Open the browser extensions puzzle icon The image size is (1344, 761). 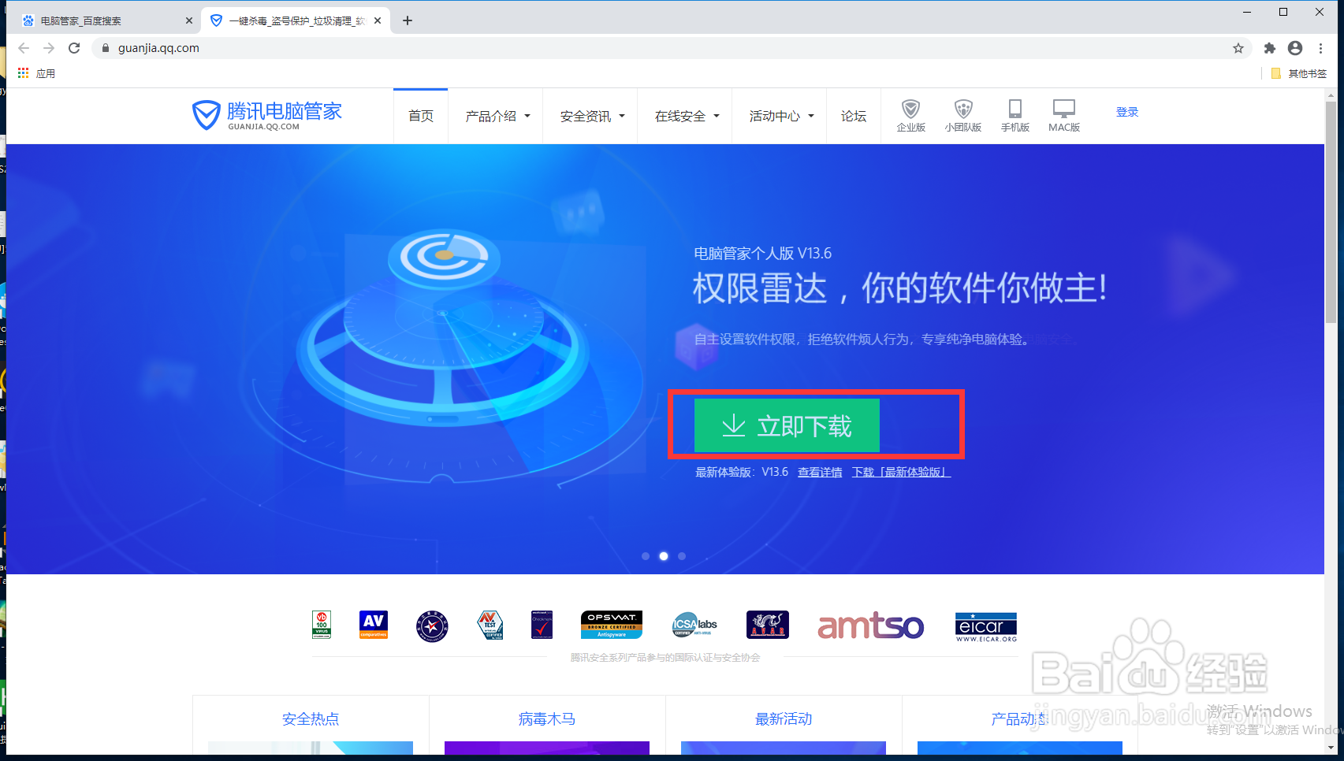click(1269, 48)
